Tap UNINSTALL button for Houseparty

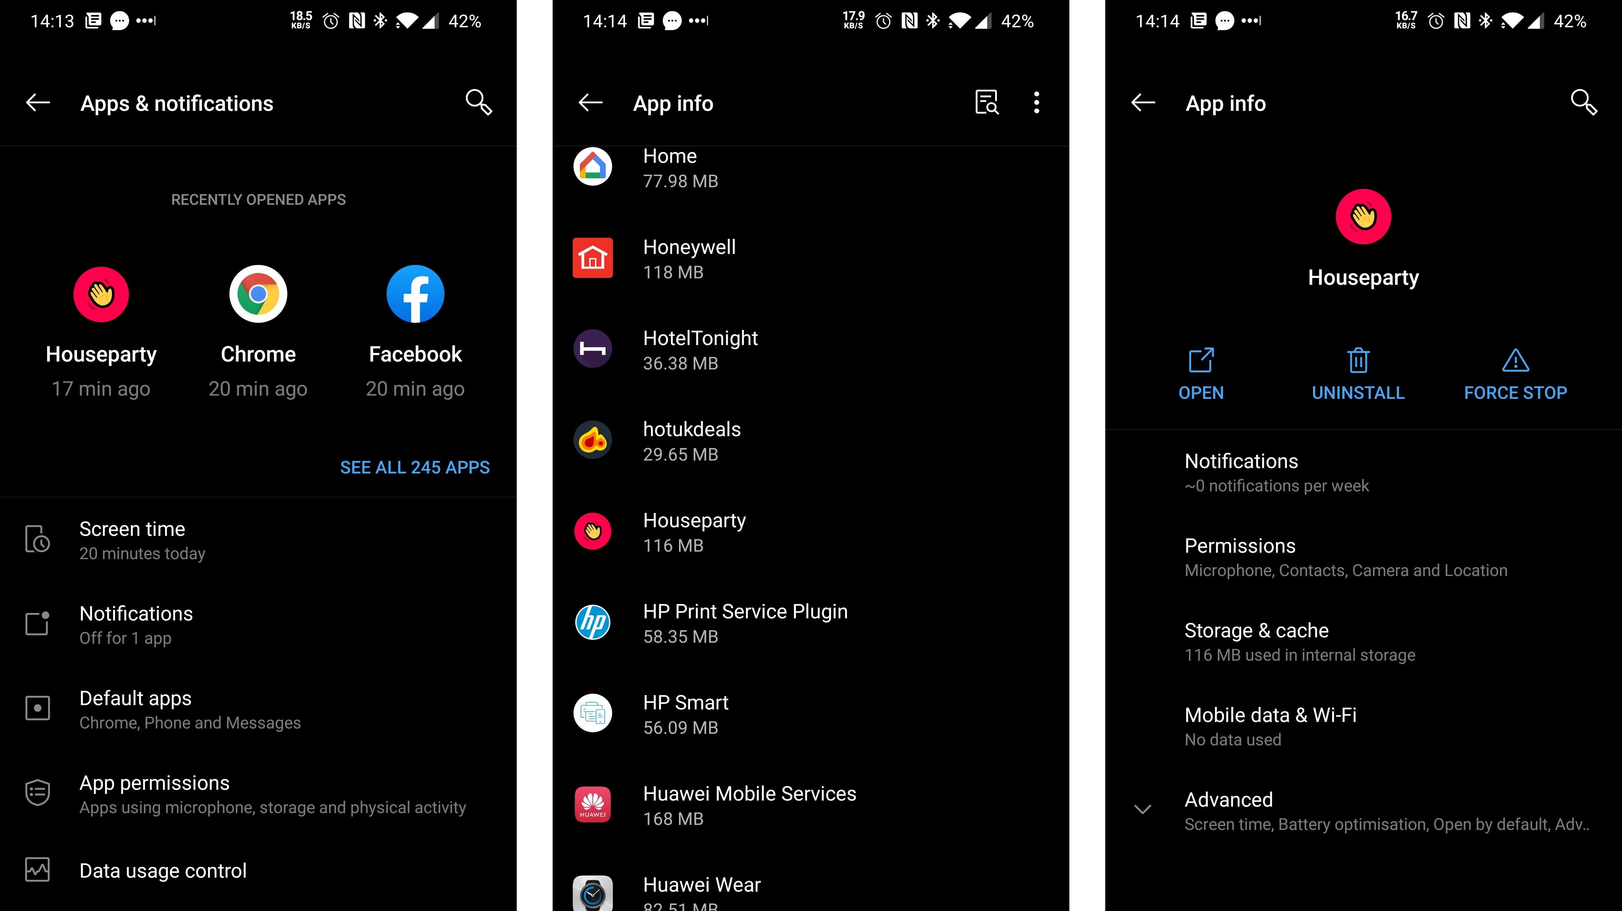click(x=1358, y=373)
